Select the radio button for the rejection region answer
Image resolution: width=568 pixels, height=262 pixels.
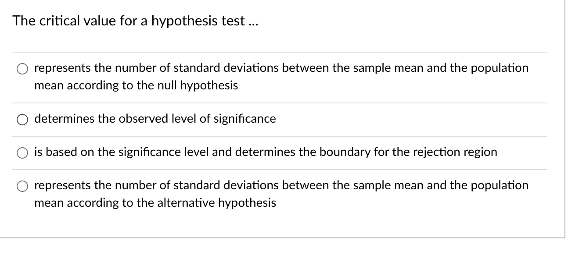click(22, 152)
